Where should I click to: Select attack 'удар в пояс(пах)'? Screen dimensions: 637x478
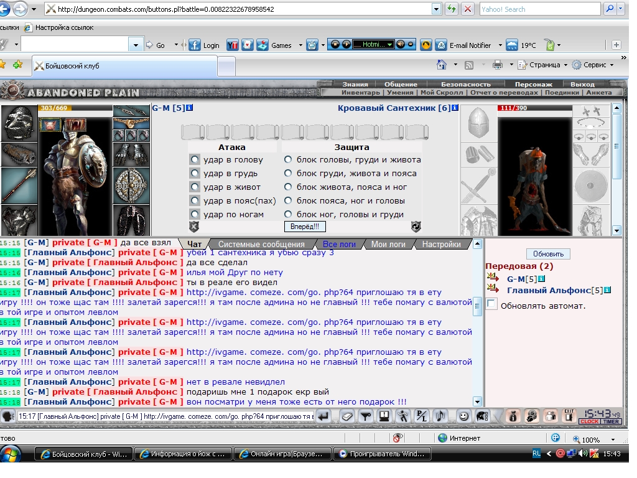195,201
